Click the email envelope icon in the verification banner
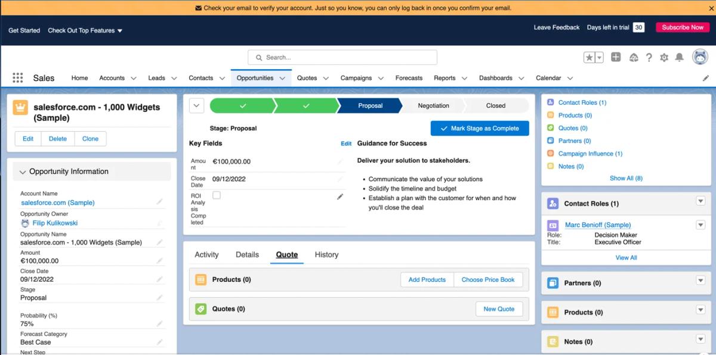Viewport: 716px width, 355px height. (x=199, y=8)
